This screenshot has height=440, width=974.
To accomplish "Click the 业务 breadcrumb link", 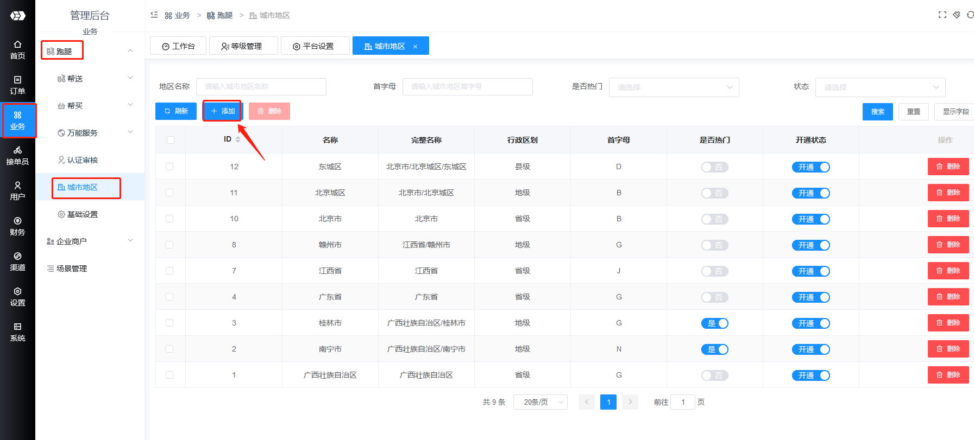I will tap(178, 15).
